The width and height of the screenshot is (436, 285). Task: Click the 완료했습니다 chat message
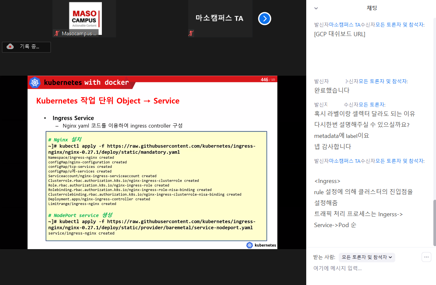332,90
